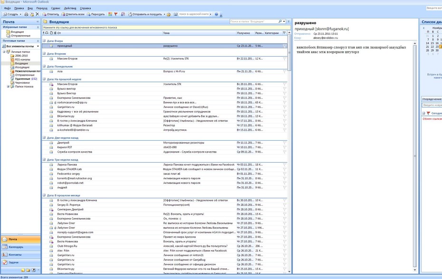Viewport: 442px width, 279px height.
Task: Open the Переход menu
Action: (x=42, y=8)
